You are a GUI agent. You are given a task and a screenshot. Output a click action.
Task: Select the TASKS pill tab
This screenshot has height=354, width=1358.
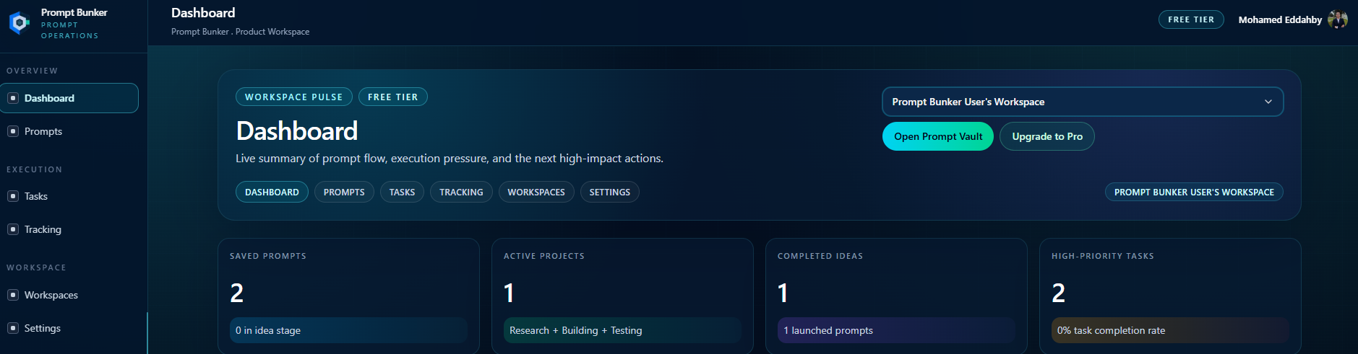coord(402,192)
